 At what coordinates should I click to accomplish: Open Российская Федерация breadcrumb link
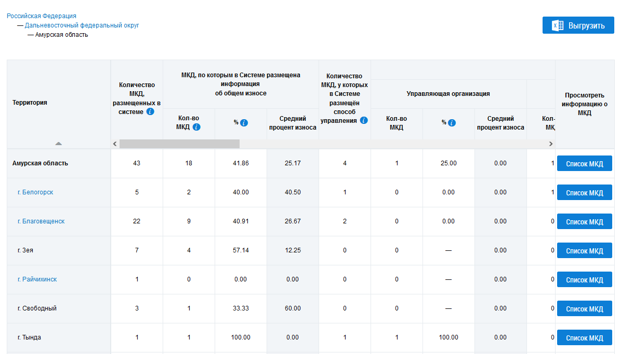pos(42,16)
